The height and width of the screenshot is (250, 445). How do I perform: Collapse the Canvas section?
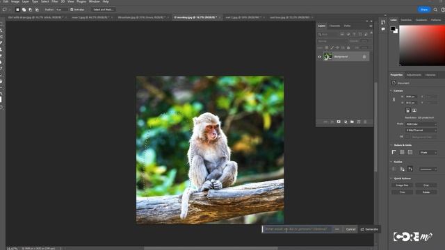(391, 91)
